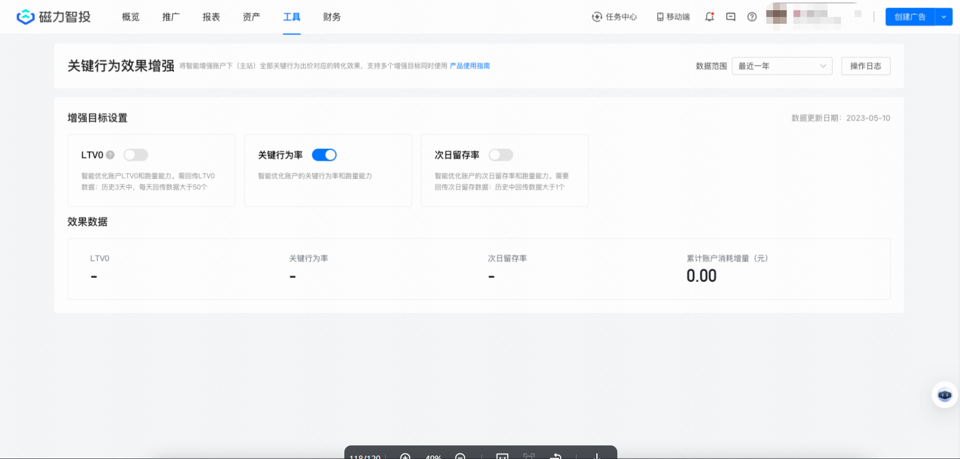The width and height of the screenshot is (960, 459).
Task: Select the 工具 tab
Action: [292, 17]
